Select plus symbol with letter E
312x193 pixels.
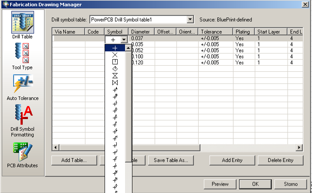[x=115, y=117]
